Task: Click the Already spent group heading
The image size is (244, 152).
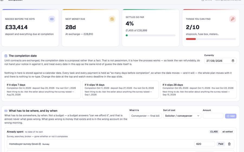Action: [x=15, y=132]
